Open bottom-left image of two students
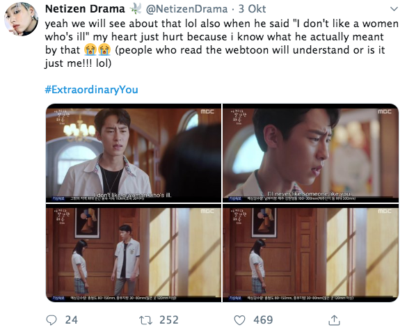Screen dimensions: 407x332 click(134, 253)
